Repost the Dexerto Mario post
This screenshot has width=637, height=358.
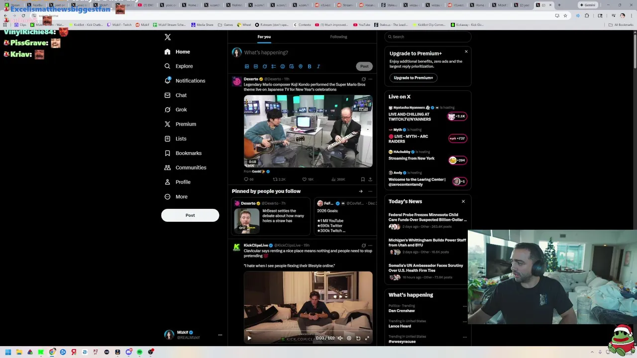pyautogui.click(x=279, y=179)
